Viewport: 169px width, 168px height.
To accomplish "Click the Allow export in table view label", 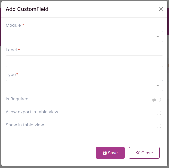I will [x=32, y=112].
